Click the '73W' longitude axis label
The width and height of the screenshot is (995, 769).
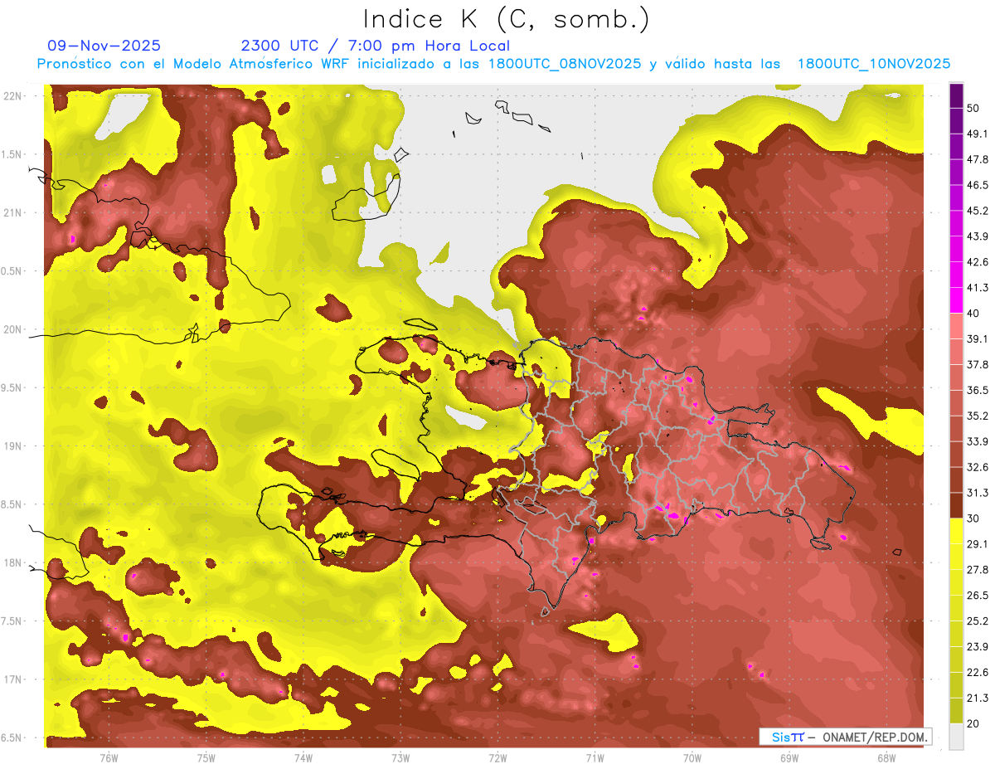[400, 758]
